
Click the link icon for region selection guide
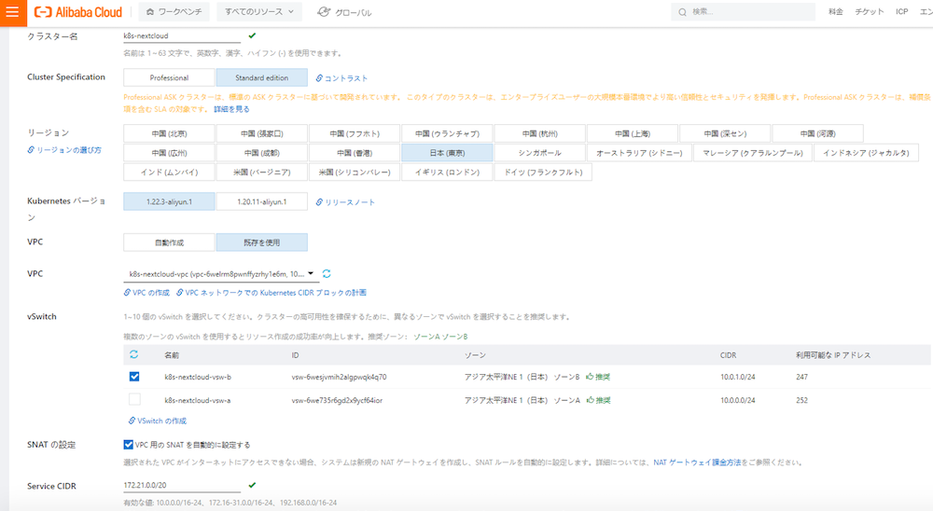pos(32,150)
